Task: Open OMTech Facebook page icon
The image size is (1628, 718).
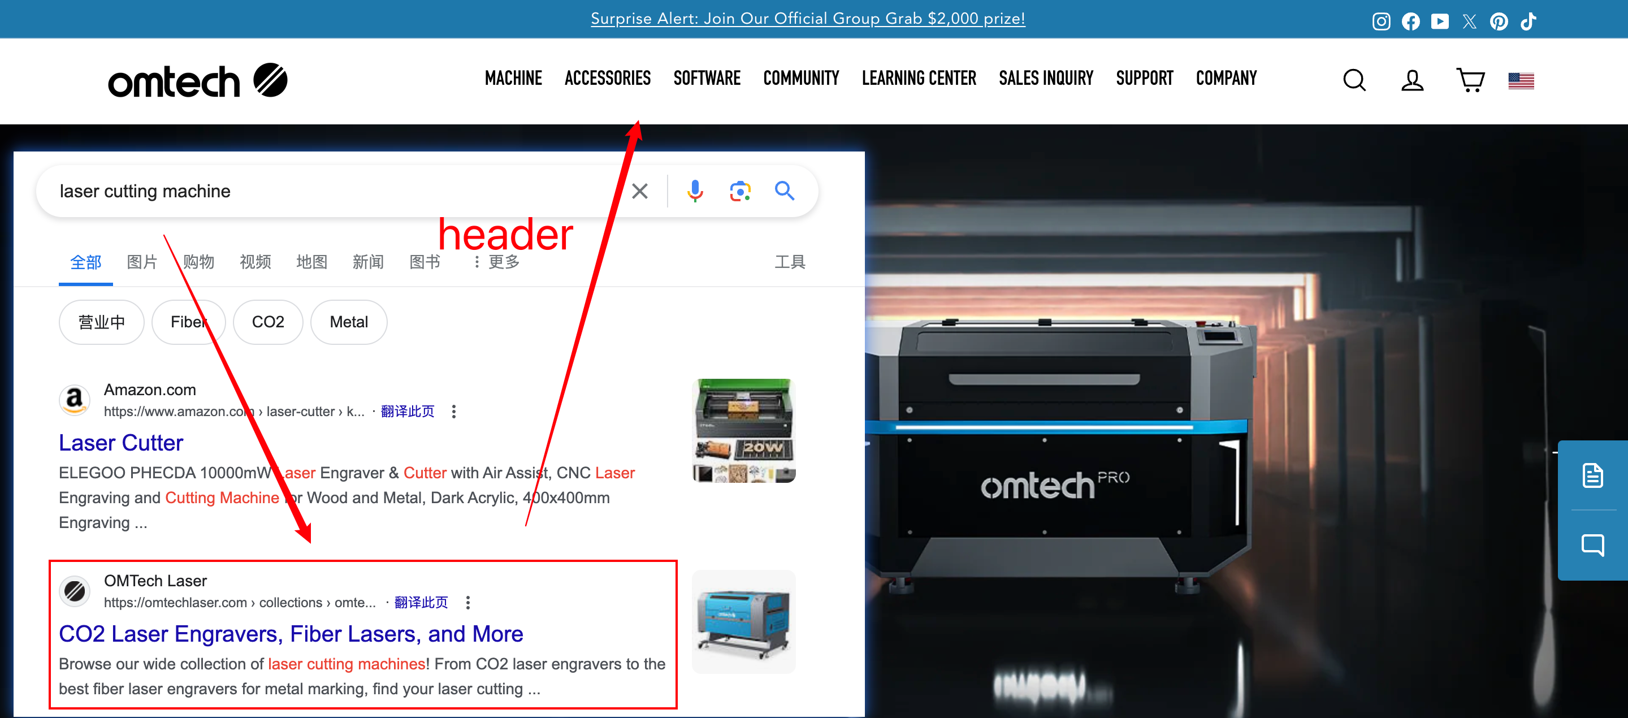Action: [1410, 21]
